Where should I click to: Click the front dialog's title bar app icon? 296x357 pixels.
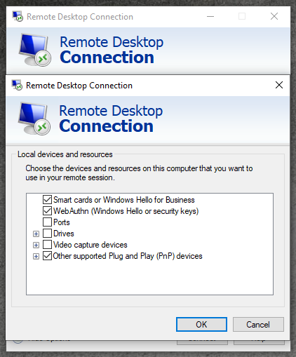tap(17, 85)
